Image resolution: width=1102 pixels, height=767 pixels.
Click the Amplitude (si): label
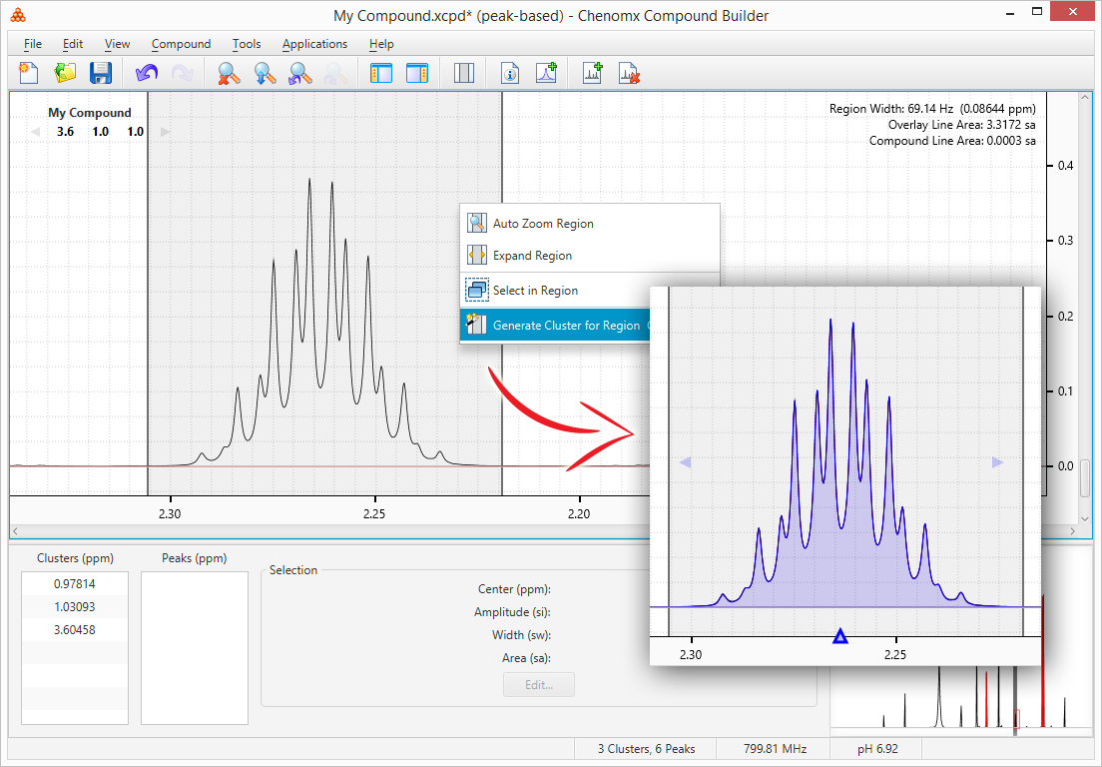click(512, 612)
